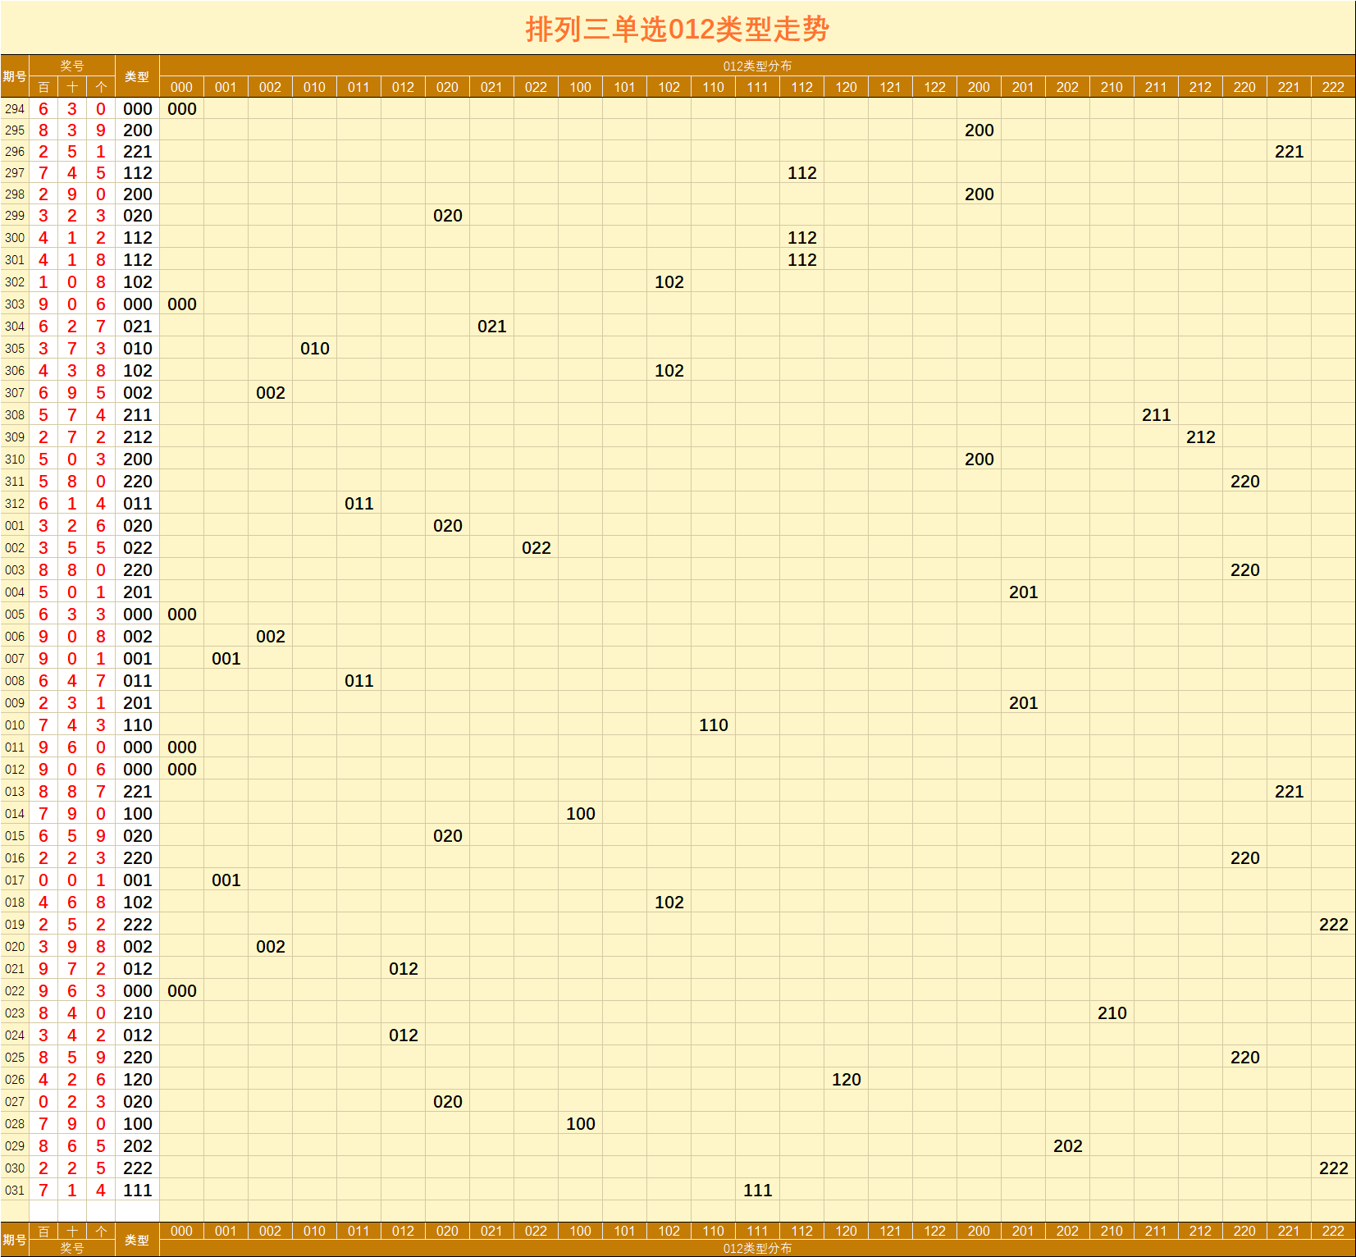Click distribution cell 222 in row 019

tap(1333, 925)
